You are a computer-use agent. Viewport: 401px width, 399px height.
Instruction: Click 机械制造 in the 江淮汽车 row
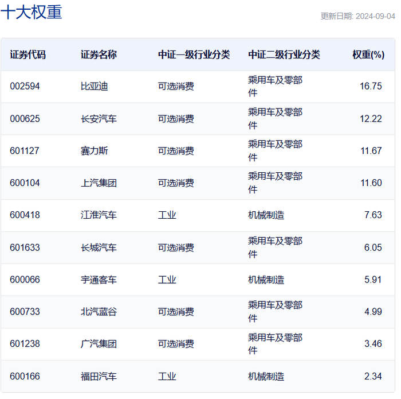pyautogui.click(x=266, y=215)
